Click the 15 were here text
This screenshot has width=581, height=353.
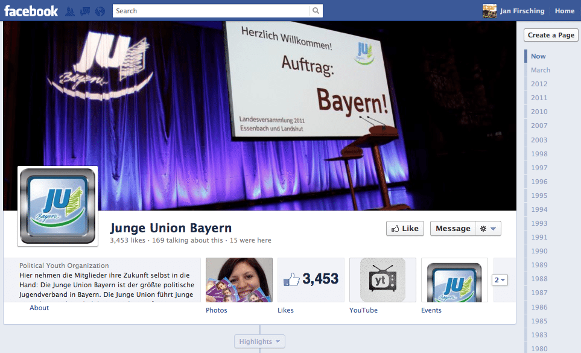tap(250, 240)
